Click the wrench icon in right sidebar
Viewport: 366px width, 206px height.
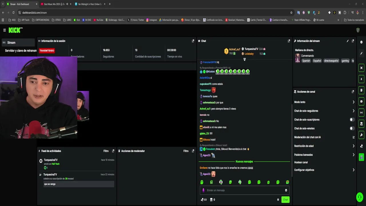361,135
